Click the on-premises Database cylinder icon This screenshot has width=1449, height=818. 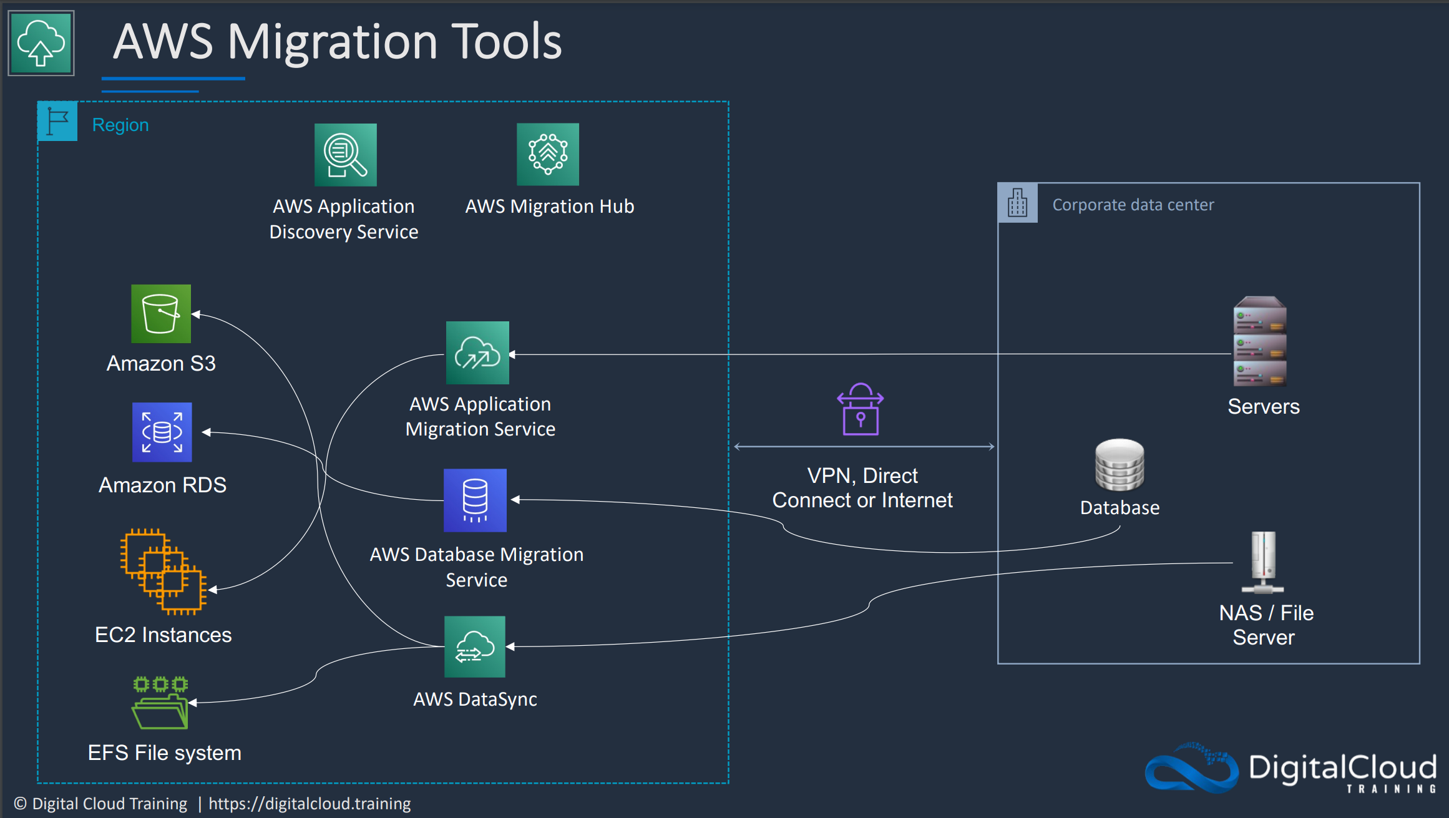1120,465
